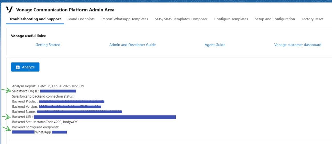
Task: Open the Setup and Configuration tab
Action: [x=275, y=19]
